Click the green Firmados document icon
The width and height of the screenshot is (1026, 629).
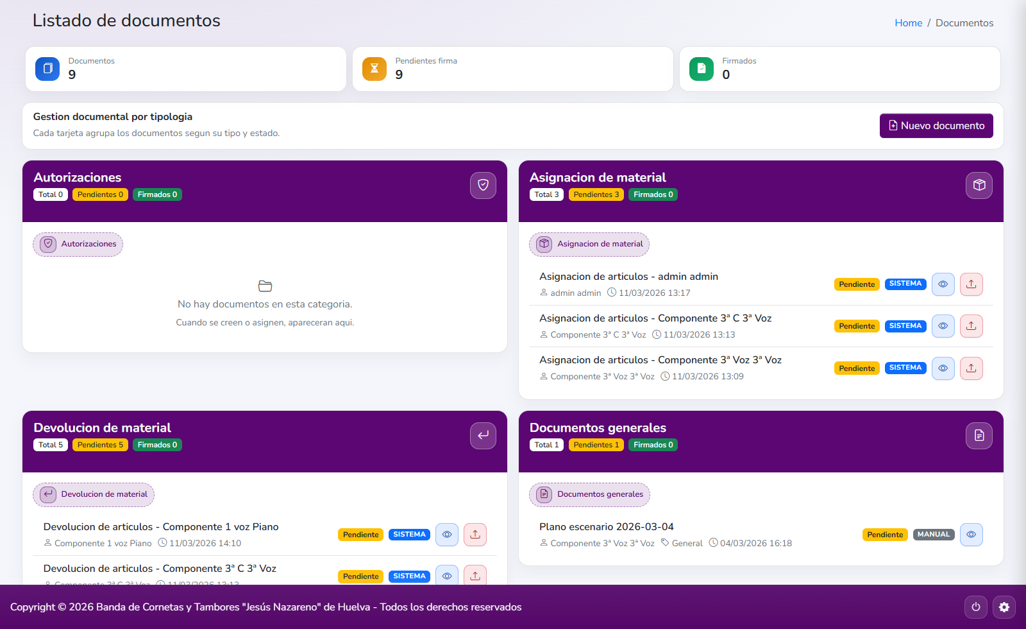point(702,69)
